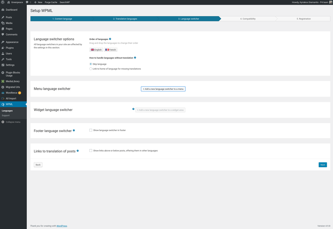Click Add a new language switcher to a menu
Viewport: 333px width, 229px height.
pyautogui.click(x=163, y=89)
